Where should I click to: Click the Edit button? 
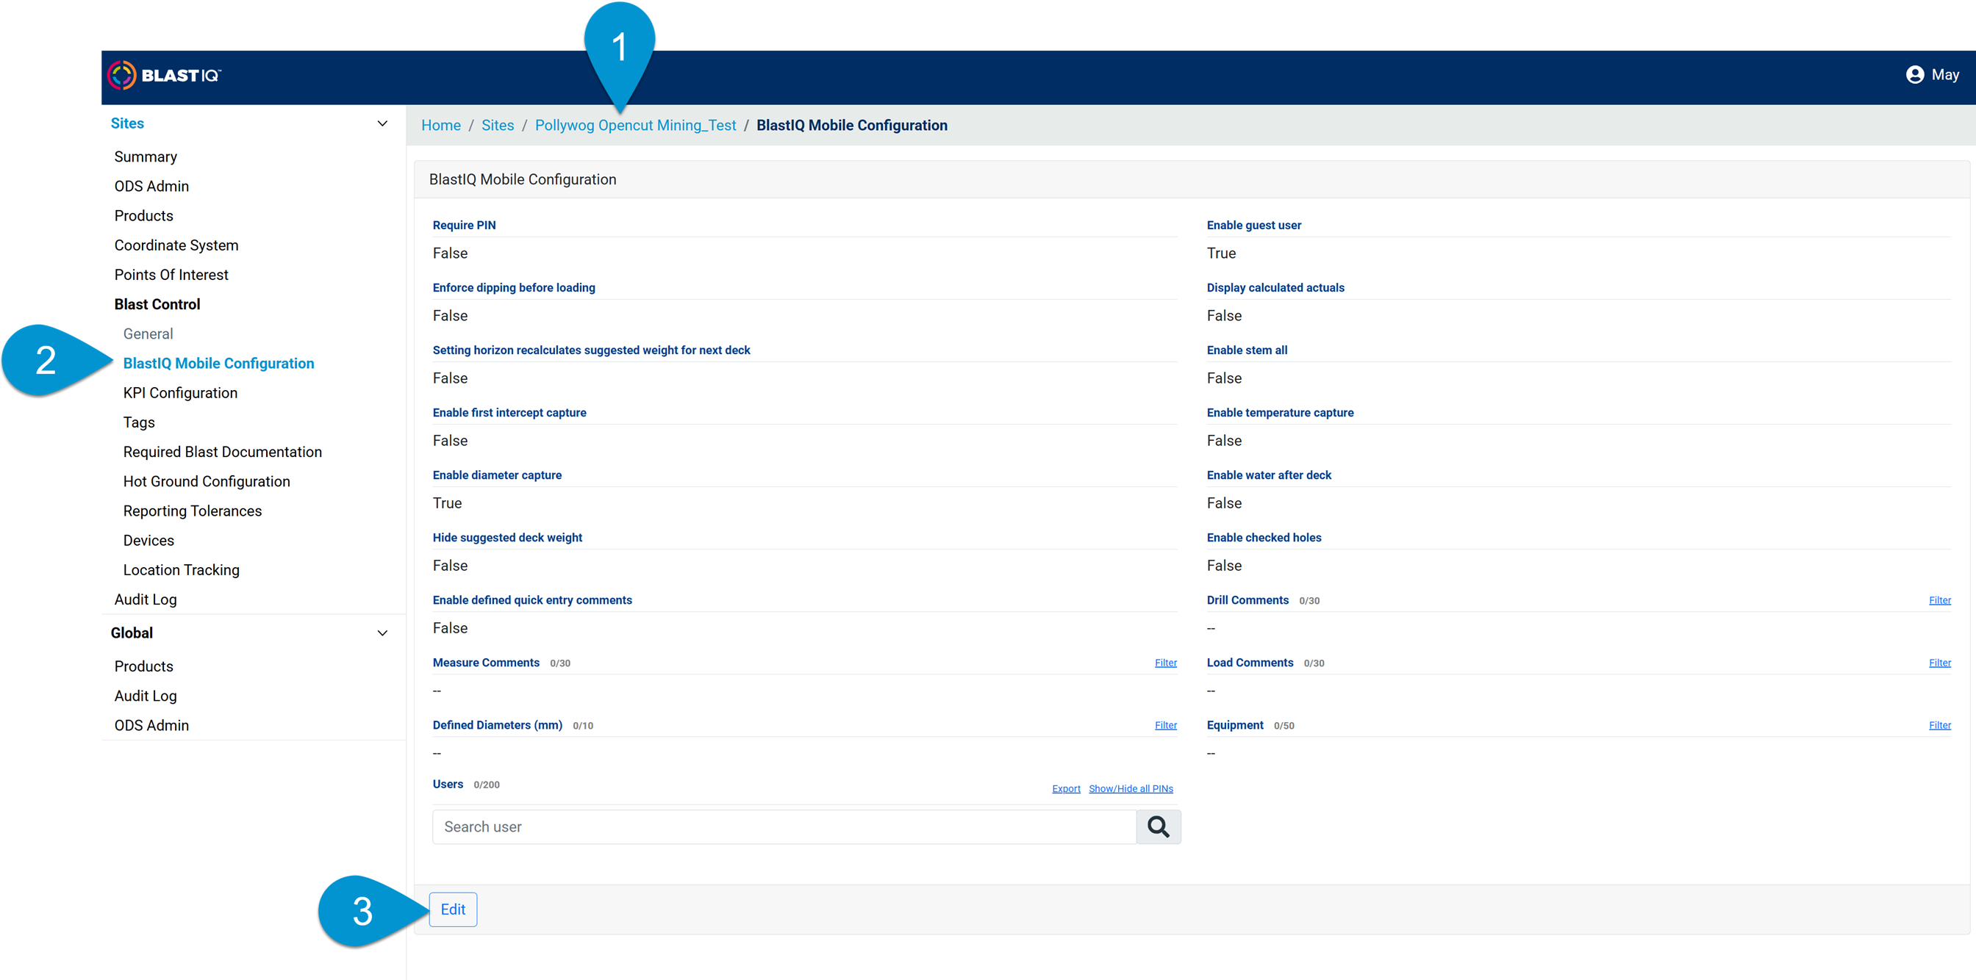coord(454,909)
